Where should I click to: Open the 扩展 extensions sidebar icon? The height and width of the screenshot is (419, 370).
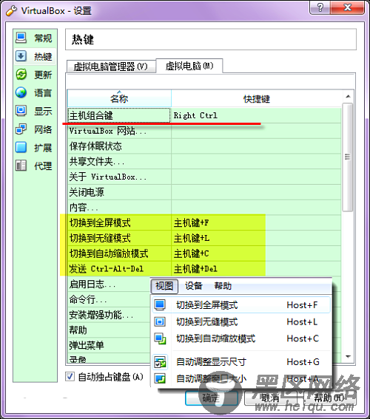[21, 147]
